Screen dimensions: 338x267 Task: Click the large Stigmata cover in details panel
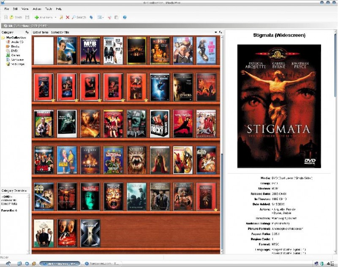point(279,106)
